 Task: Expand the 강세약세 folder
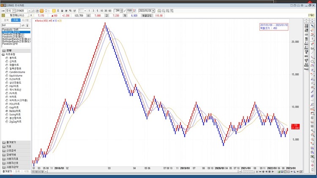coord(16,155)
